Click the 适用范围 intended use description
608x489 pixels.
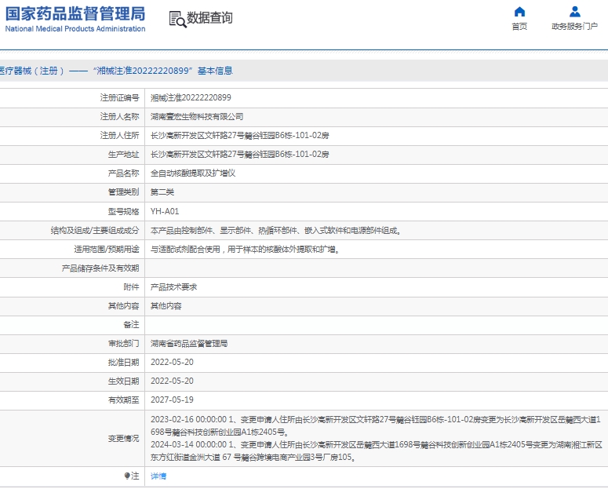(x=246, y=249)
